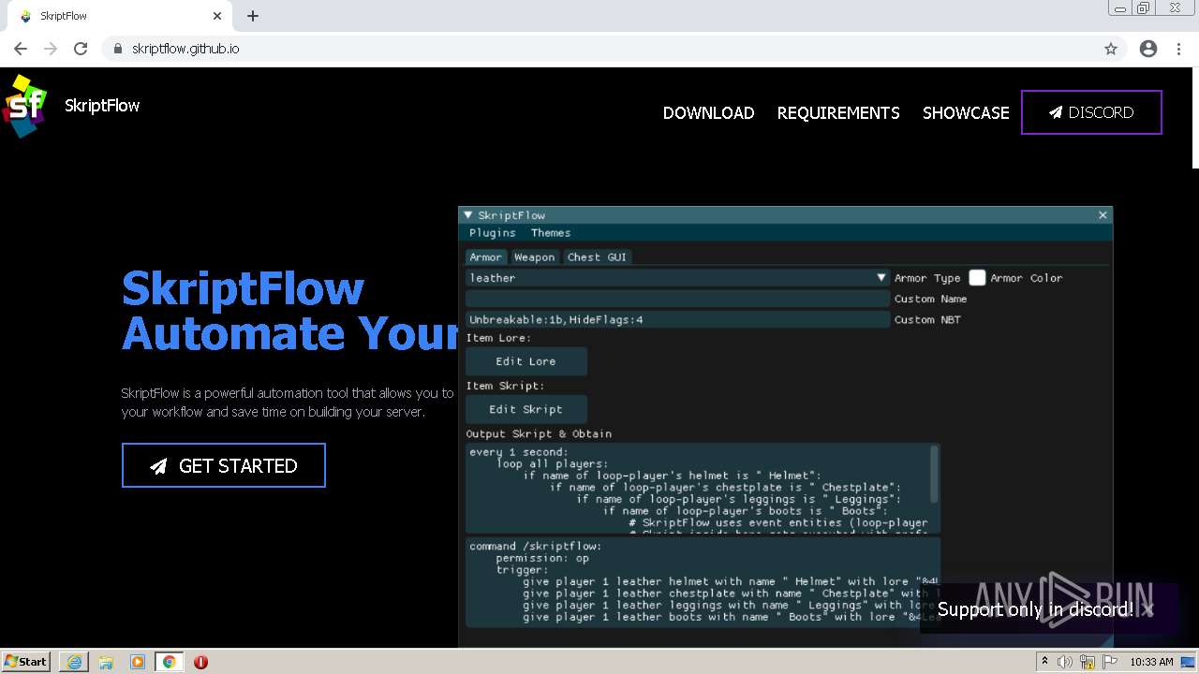Click the paper plane icon in DISCORD button

1056,112
